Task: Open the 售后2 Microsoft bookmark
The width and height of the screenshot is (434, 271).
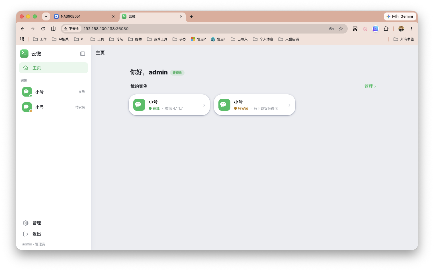Action: pos(198,39)
